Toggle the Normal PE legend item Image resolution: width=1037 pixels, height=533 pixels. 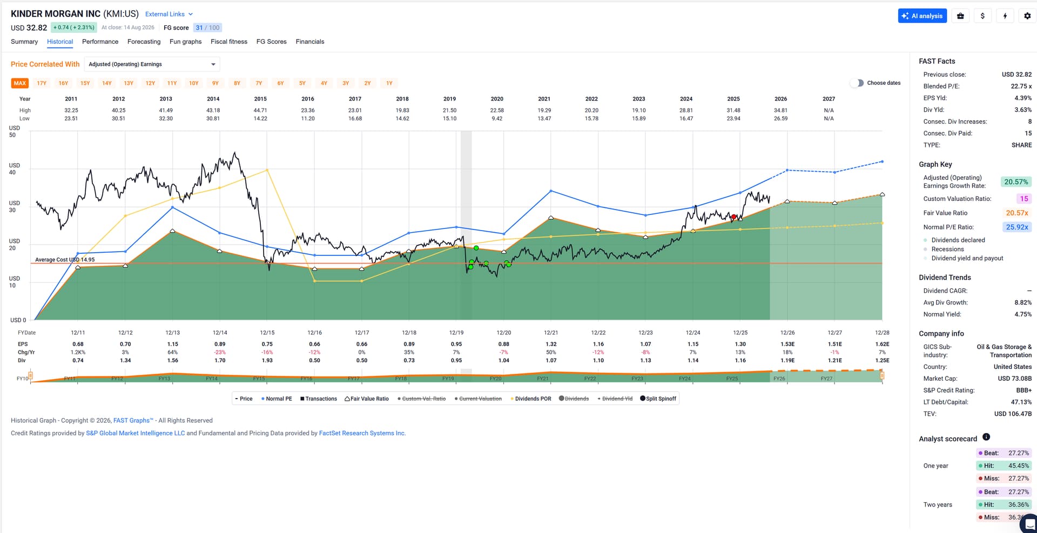coord(277,399)
